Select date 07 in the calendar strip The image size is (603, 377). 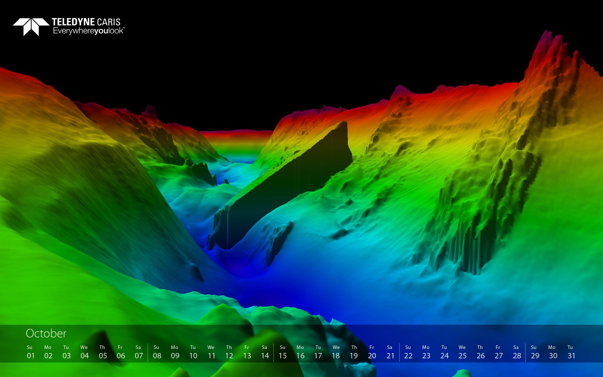tap(139, 356)
